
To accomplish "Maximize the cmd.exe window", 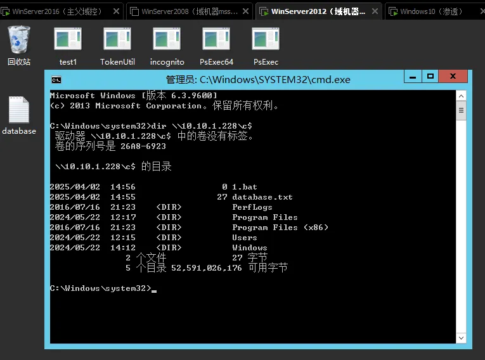I will coord(430,76).
